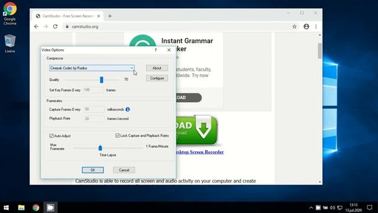Click the dark gray ad download button
Viewport: 378px width, 213px height.
(189, 98)
